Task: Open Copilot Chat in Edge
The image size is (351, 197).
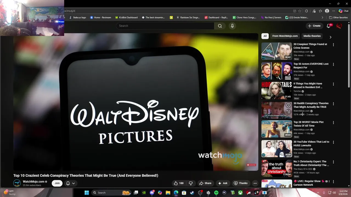Action: (343, 11)
